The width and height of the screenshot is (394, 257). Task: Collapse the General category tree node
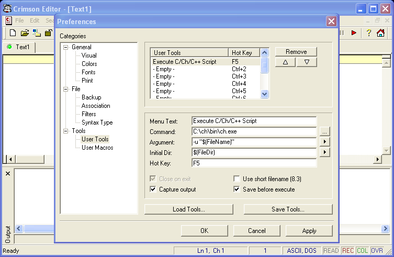coord(66,47)
